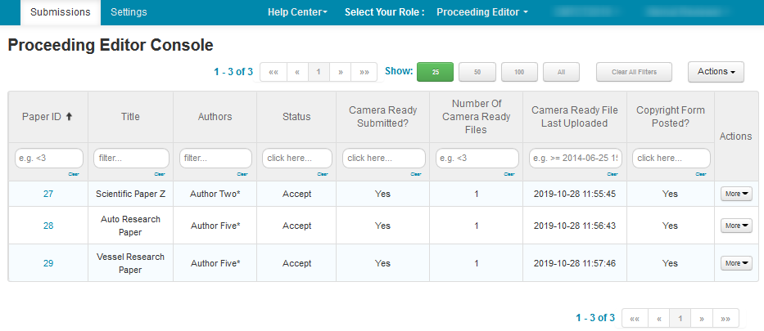Expand More menu for paper 27
This screenshot has height=331, width=764.
tap(736, 194)
